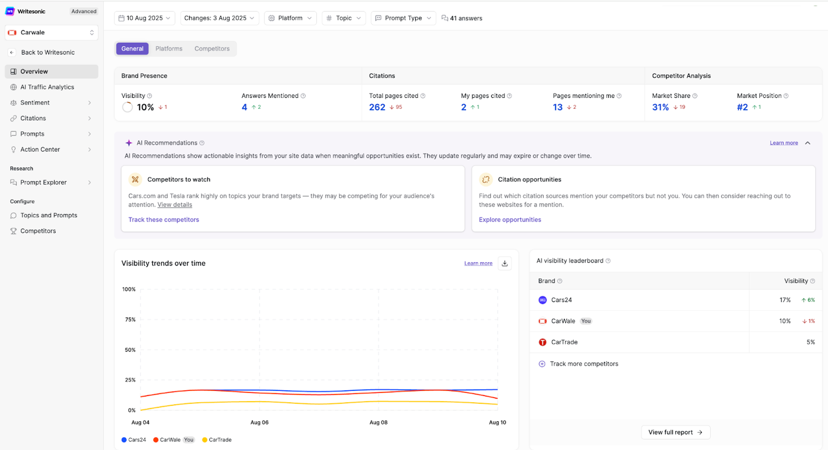The height and width of the screenshot is (450, 828).
Task: Collapse the AI Recommendations section
Action: click(x=808, y=143)
